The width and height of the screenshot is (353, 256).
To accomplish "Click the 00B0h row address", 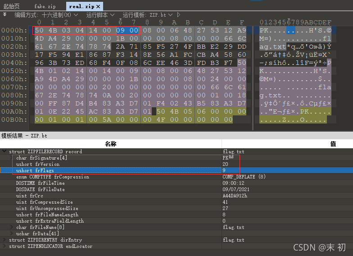I will point(14,119).
